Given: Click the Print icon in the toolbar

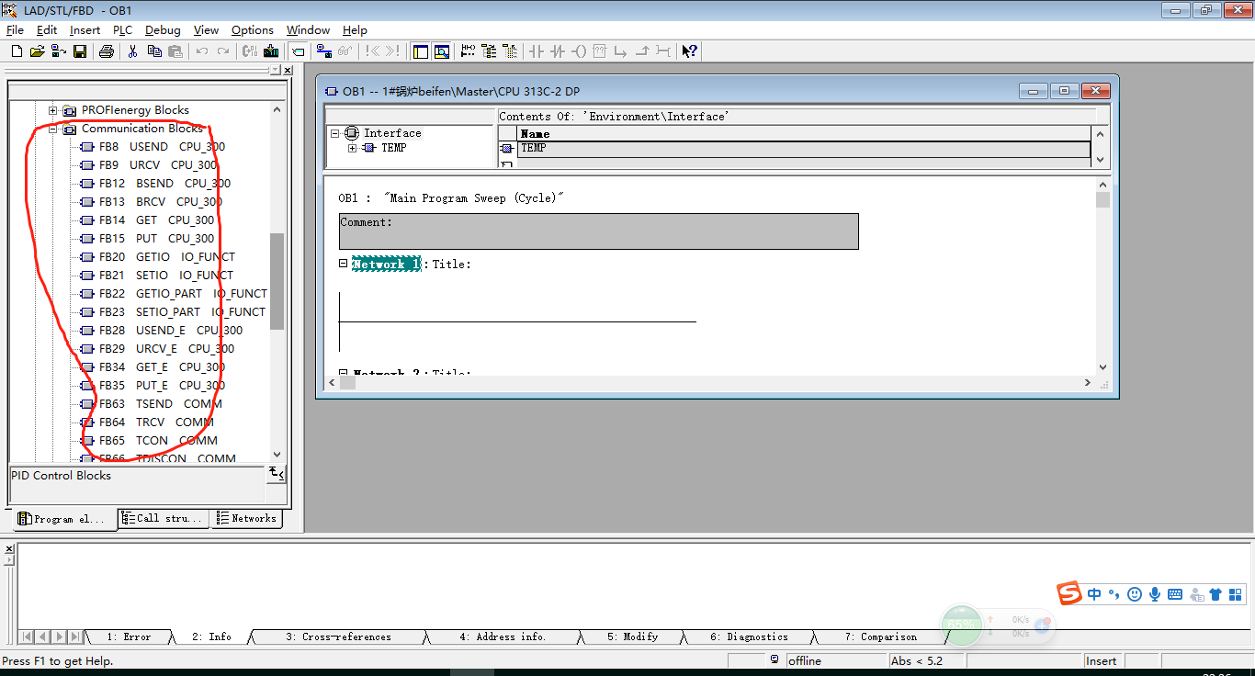Looking at the screenshot, I should click(106, 51).
